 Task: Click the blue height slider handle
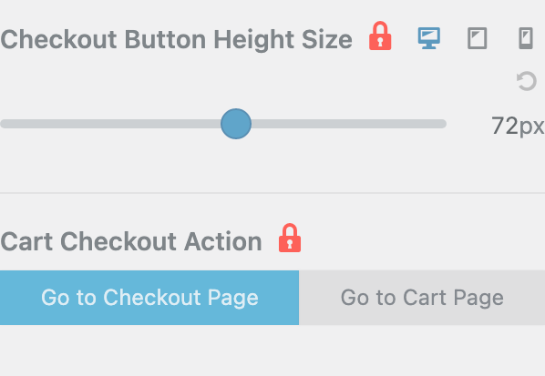pyautogui.click(x=236, y=124)
